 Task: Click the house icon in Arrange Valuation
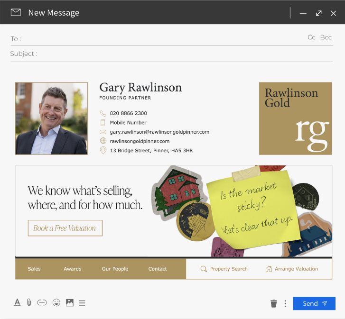[x=269, y=269]
